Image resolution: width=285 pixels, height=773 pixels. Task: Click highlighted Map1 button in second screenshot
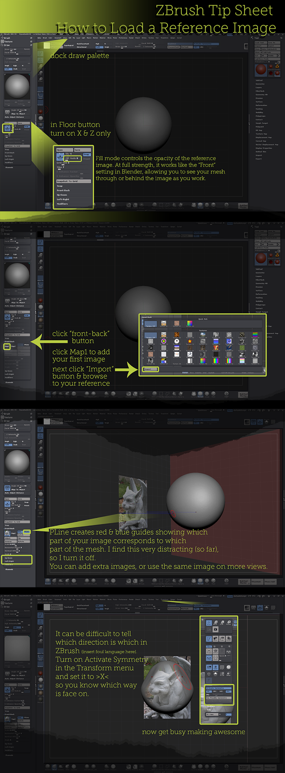[7, 346]
